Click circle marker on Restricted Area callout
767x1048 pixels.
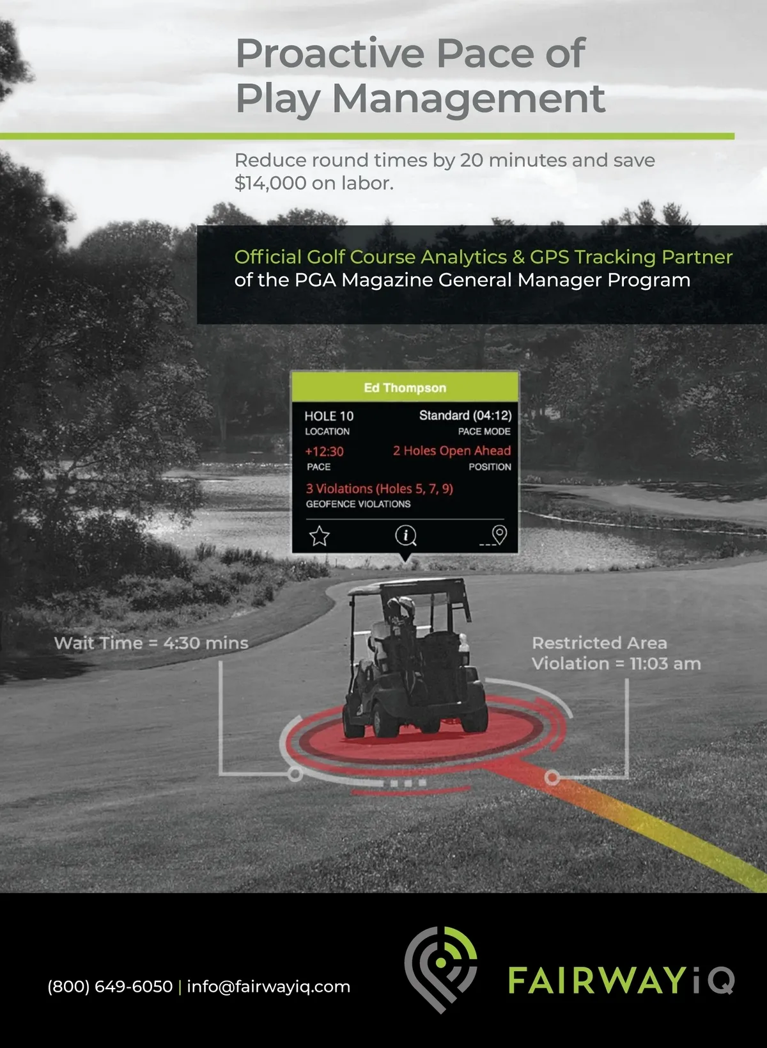pos(552,777)
